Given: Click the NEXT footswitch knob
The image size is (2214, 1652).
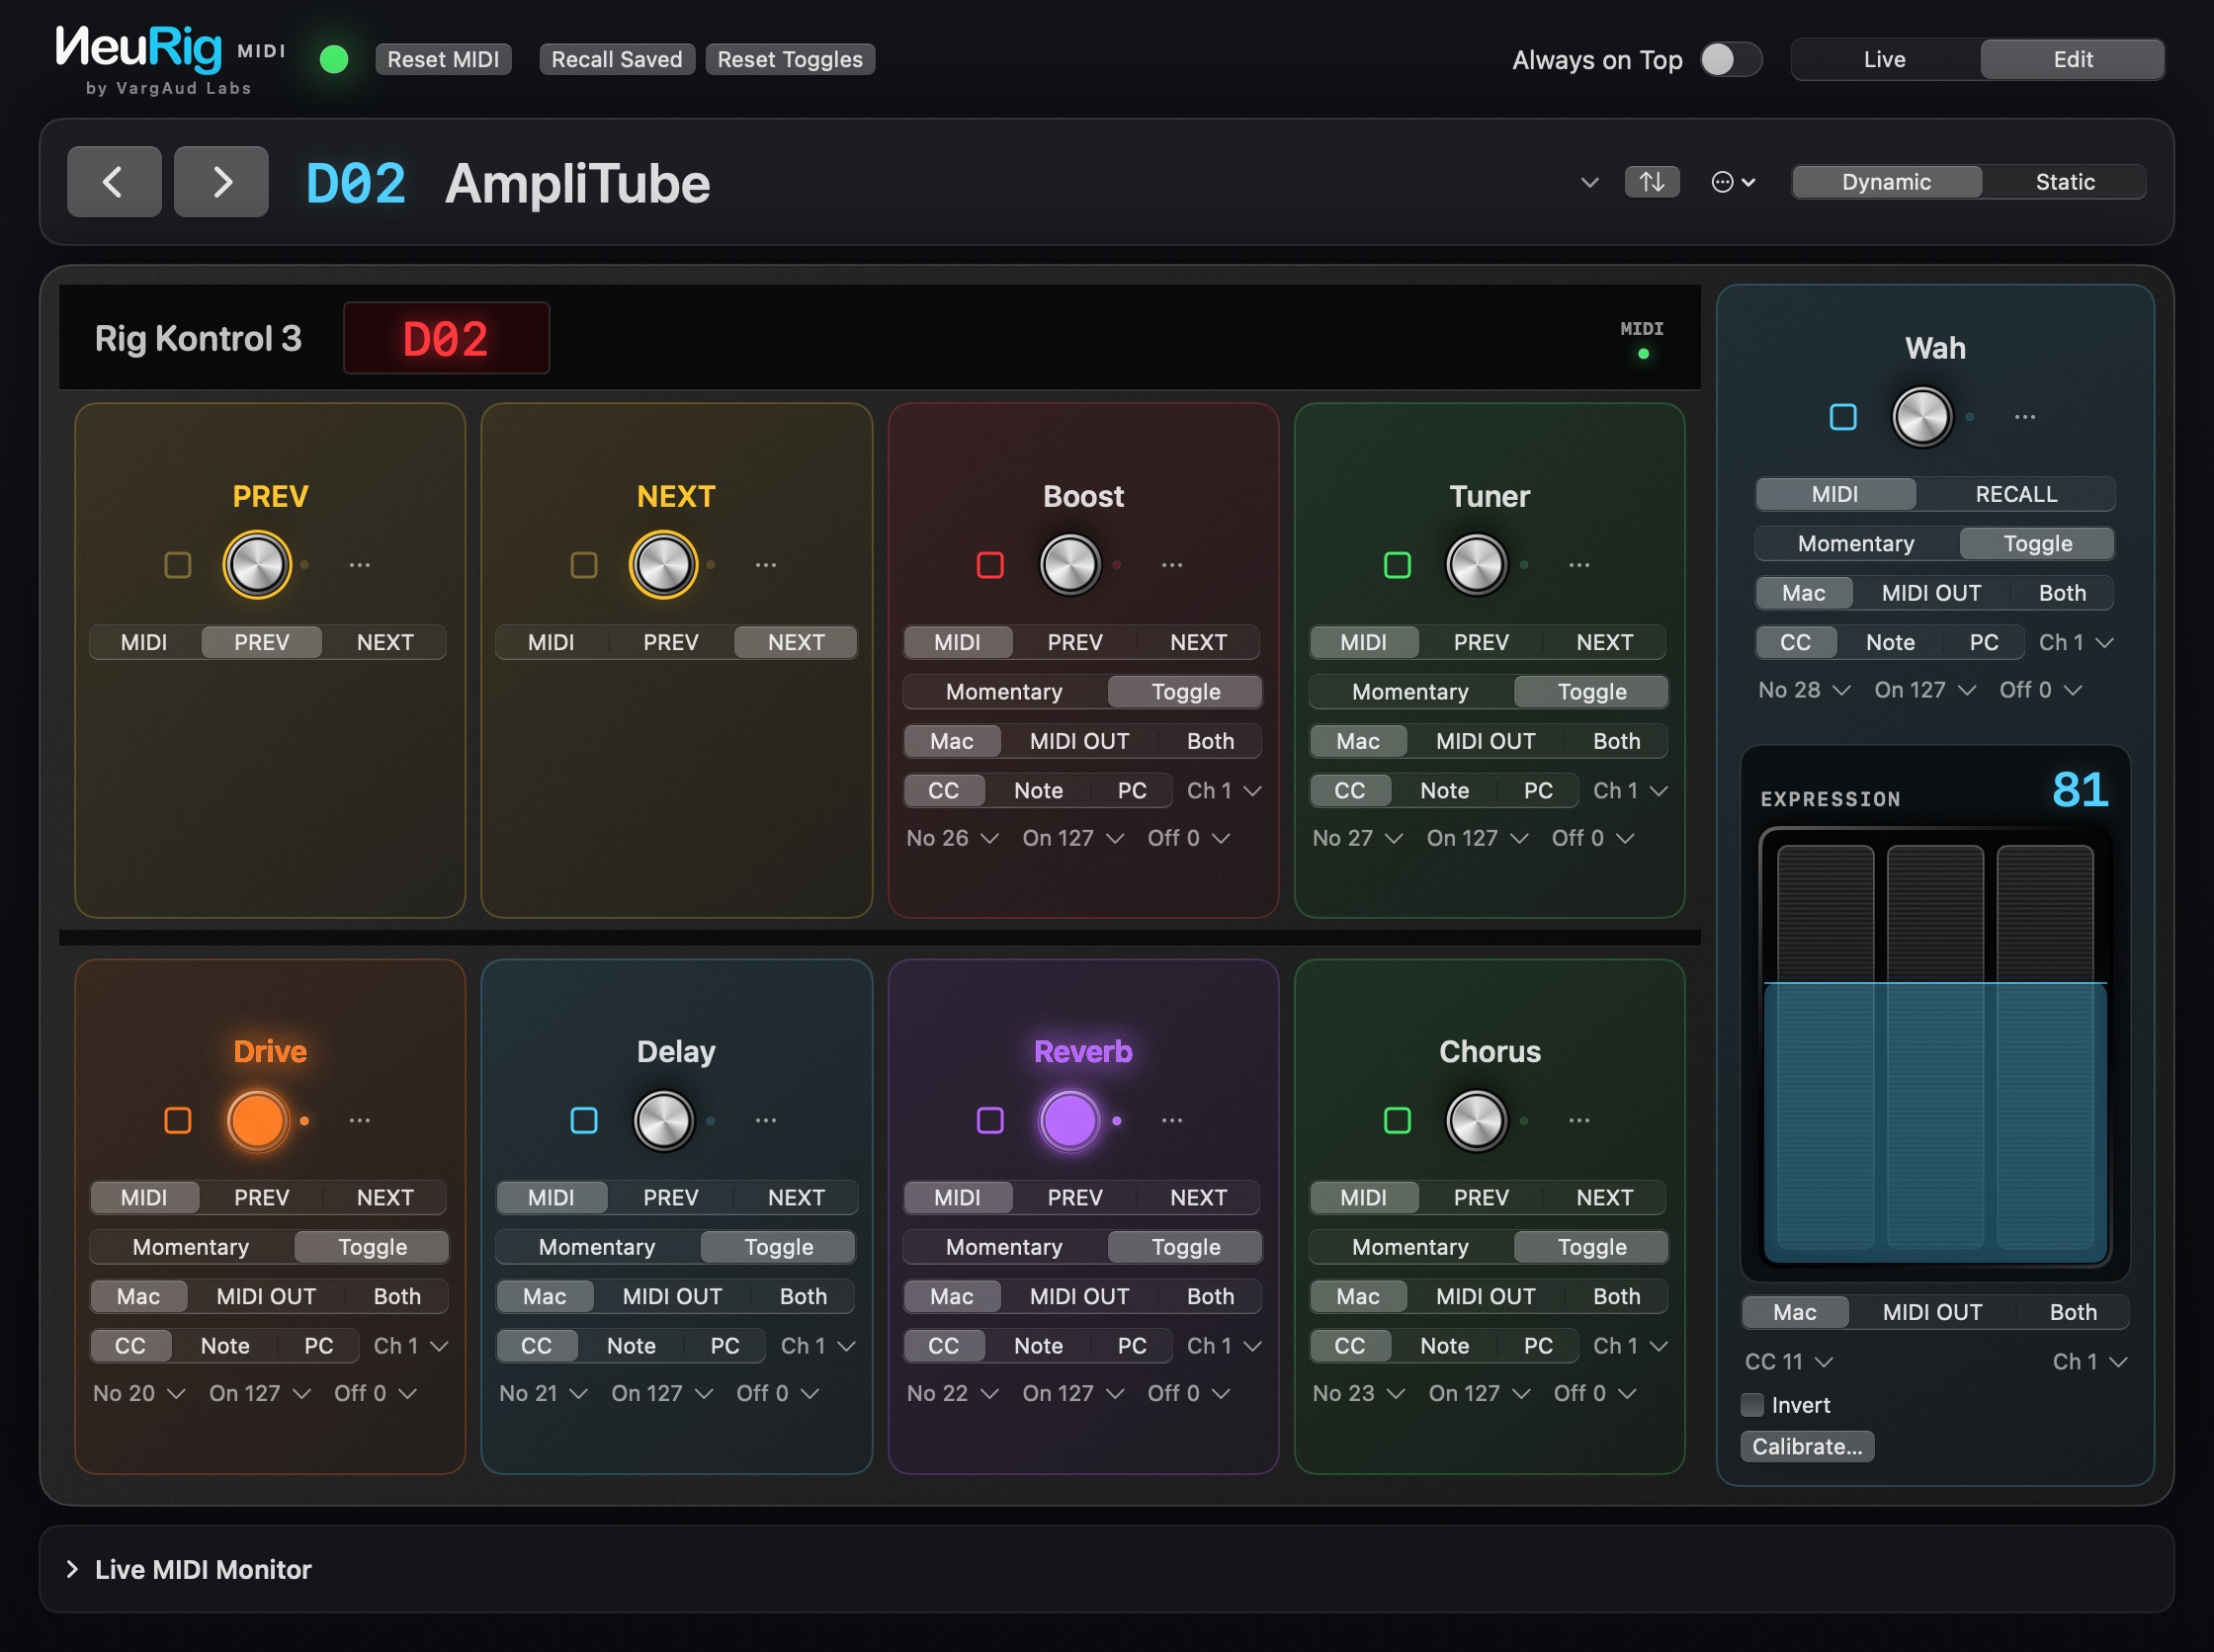Looking at the screenshot, I should click(x=663, y=565).
